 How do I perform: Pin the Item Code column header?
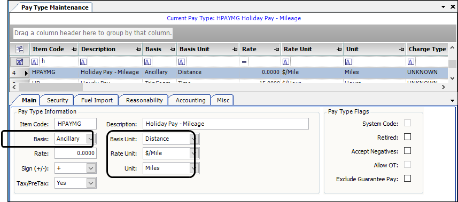pyautogui.click(x=74, y=50)
